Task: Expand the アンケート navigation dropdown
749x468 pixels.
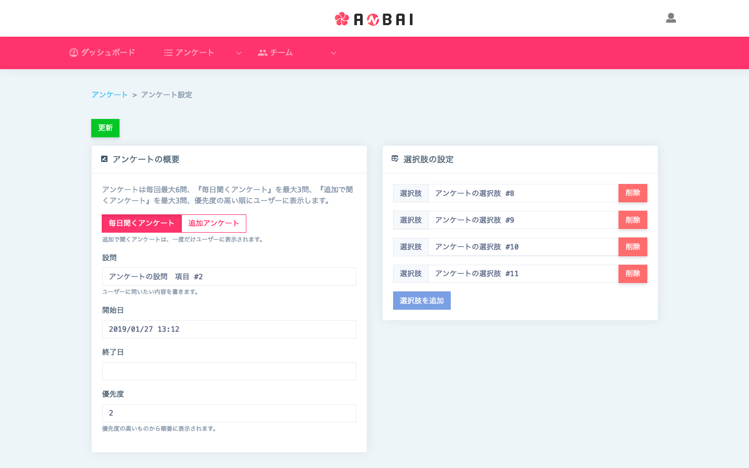Action: [x=239, y=53]
